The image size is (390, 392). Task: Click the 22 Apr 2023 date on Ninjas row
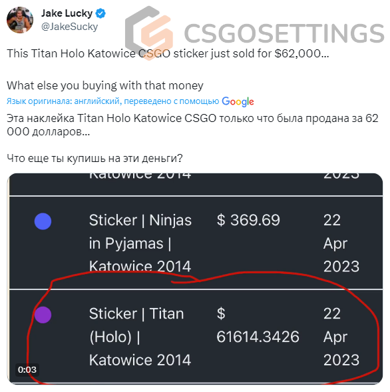point(341,243)
